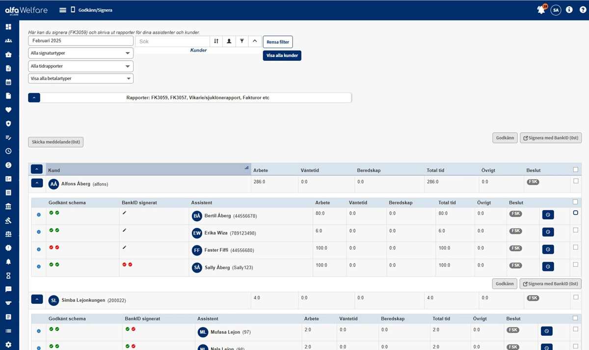Open the Visa alla betalartyper dropdown

coord(80,78)
